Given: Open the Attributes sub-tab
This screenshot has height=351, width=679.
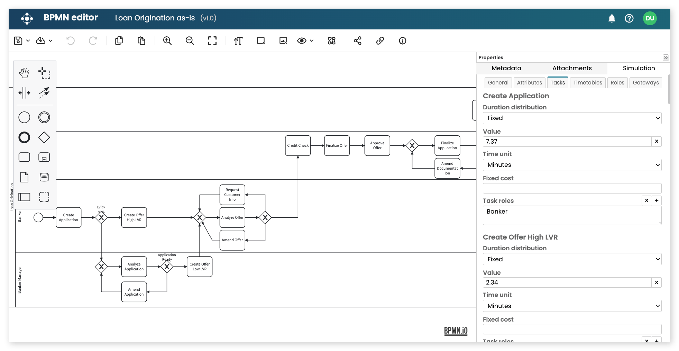Looking at the screenshot, I should click(x=530, y=82).
